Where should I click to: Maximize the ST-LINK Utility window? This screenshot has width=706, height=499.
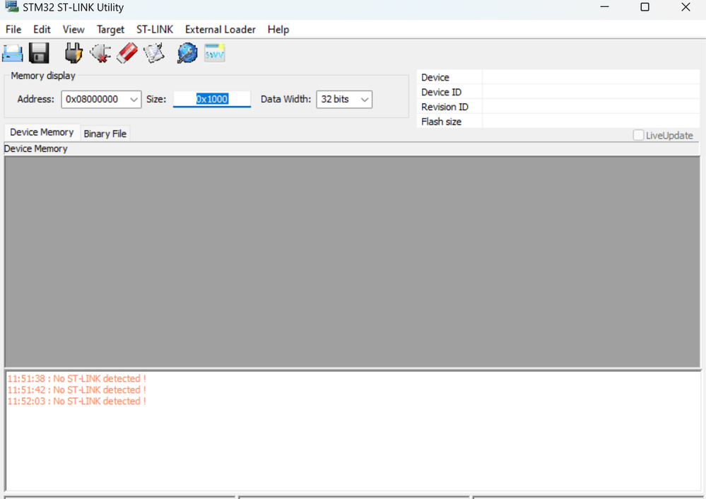pyautogui.click(x=645, y=7)
